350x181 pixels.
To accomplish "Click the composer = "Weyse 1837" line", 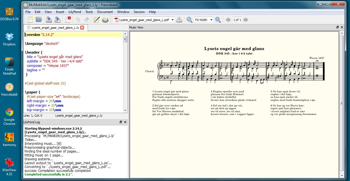I will 48,65.
